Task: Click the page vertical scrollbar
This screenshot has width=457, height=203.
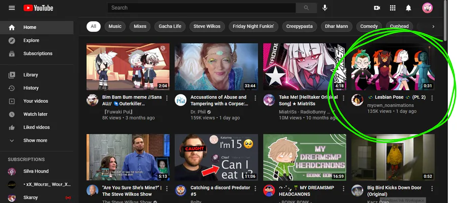Action: [x=445, y=20]
